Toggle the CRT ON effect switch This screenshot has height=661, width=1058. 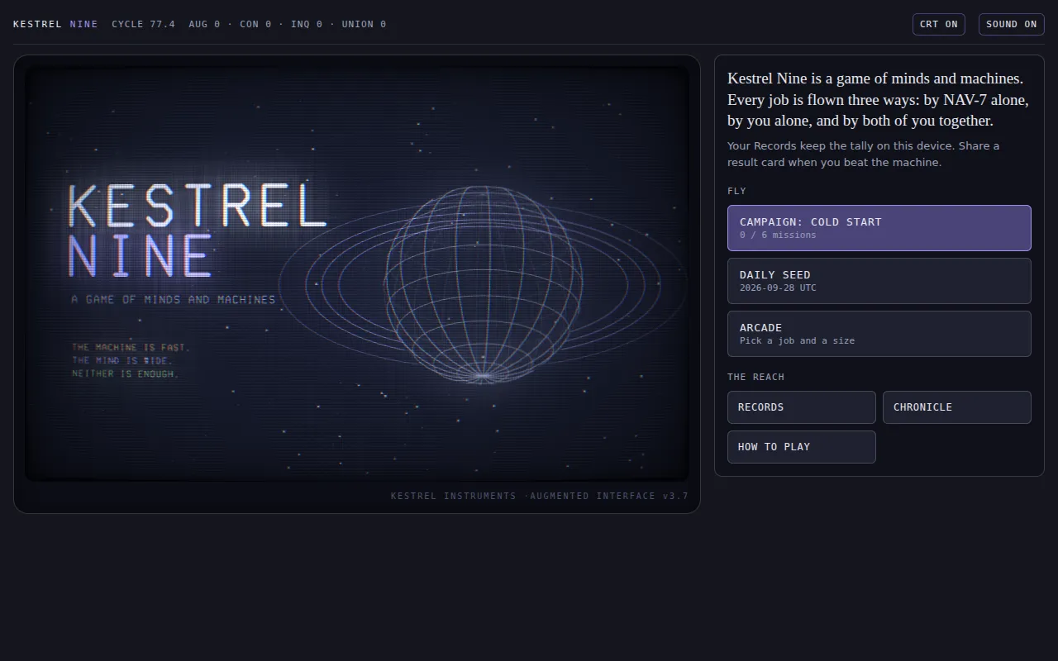tap(939, 24)
